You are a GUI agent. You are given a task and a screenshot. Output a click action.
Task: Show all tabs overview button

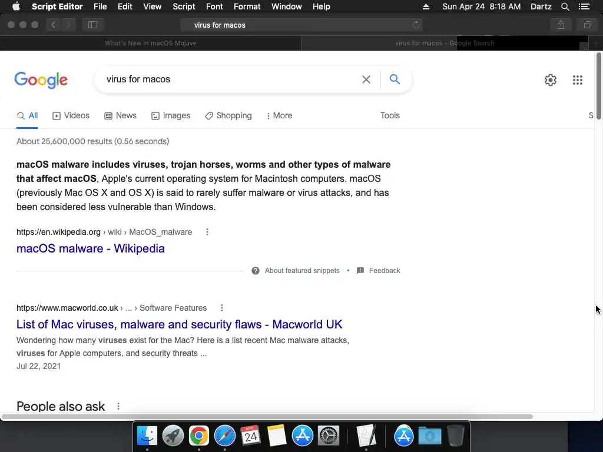tap(587, 25)
